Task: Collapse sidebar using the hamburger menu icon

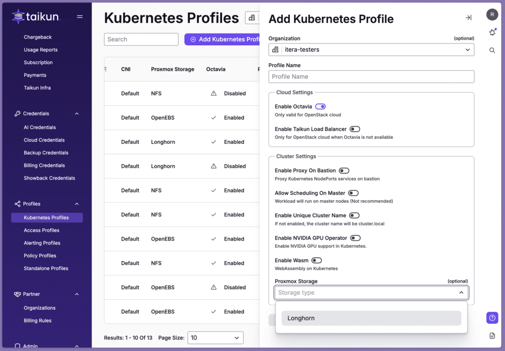Action: (80, 17)
